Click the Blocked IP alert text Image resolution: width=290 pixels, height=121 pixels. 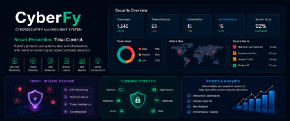click(x=243, y=65)
